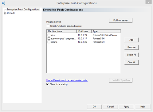Click IP address 10.0.1.36
The height and width of the screenshot is (112, 153).
82,42
